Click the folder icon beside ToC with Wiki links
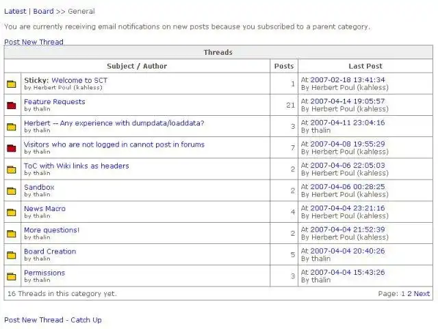 (12, 169)
